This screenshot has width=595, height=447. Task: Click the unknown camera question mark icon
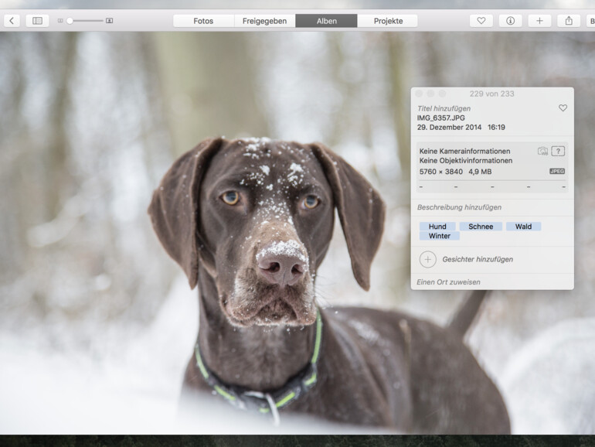558,151
